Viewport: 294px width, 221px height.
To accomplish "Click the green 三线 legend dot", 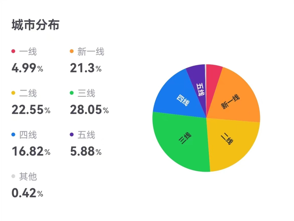I will tap(71, 93).
